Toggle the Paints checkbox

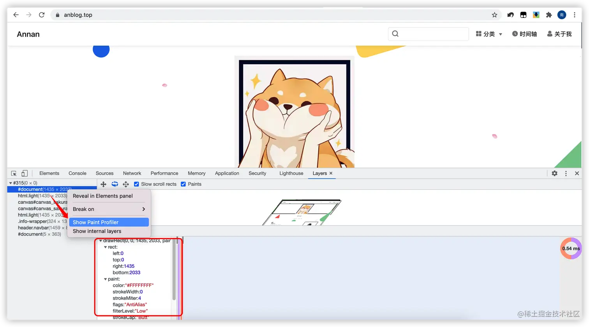[183, 184]
